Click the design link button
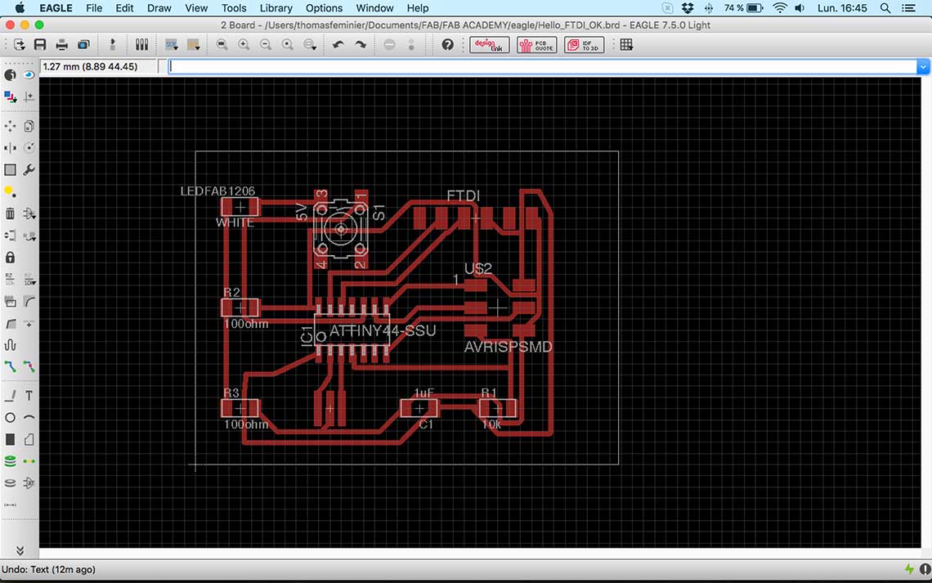The width and height of the screenshot is (932, 583). pyautogui.click(x=489, y=45)
